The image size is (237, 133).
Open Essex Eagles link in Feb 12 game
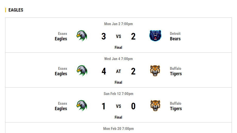pyautogui.click(x=61, y=106)
